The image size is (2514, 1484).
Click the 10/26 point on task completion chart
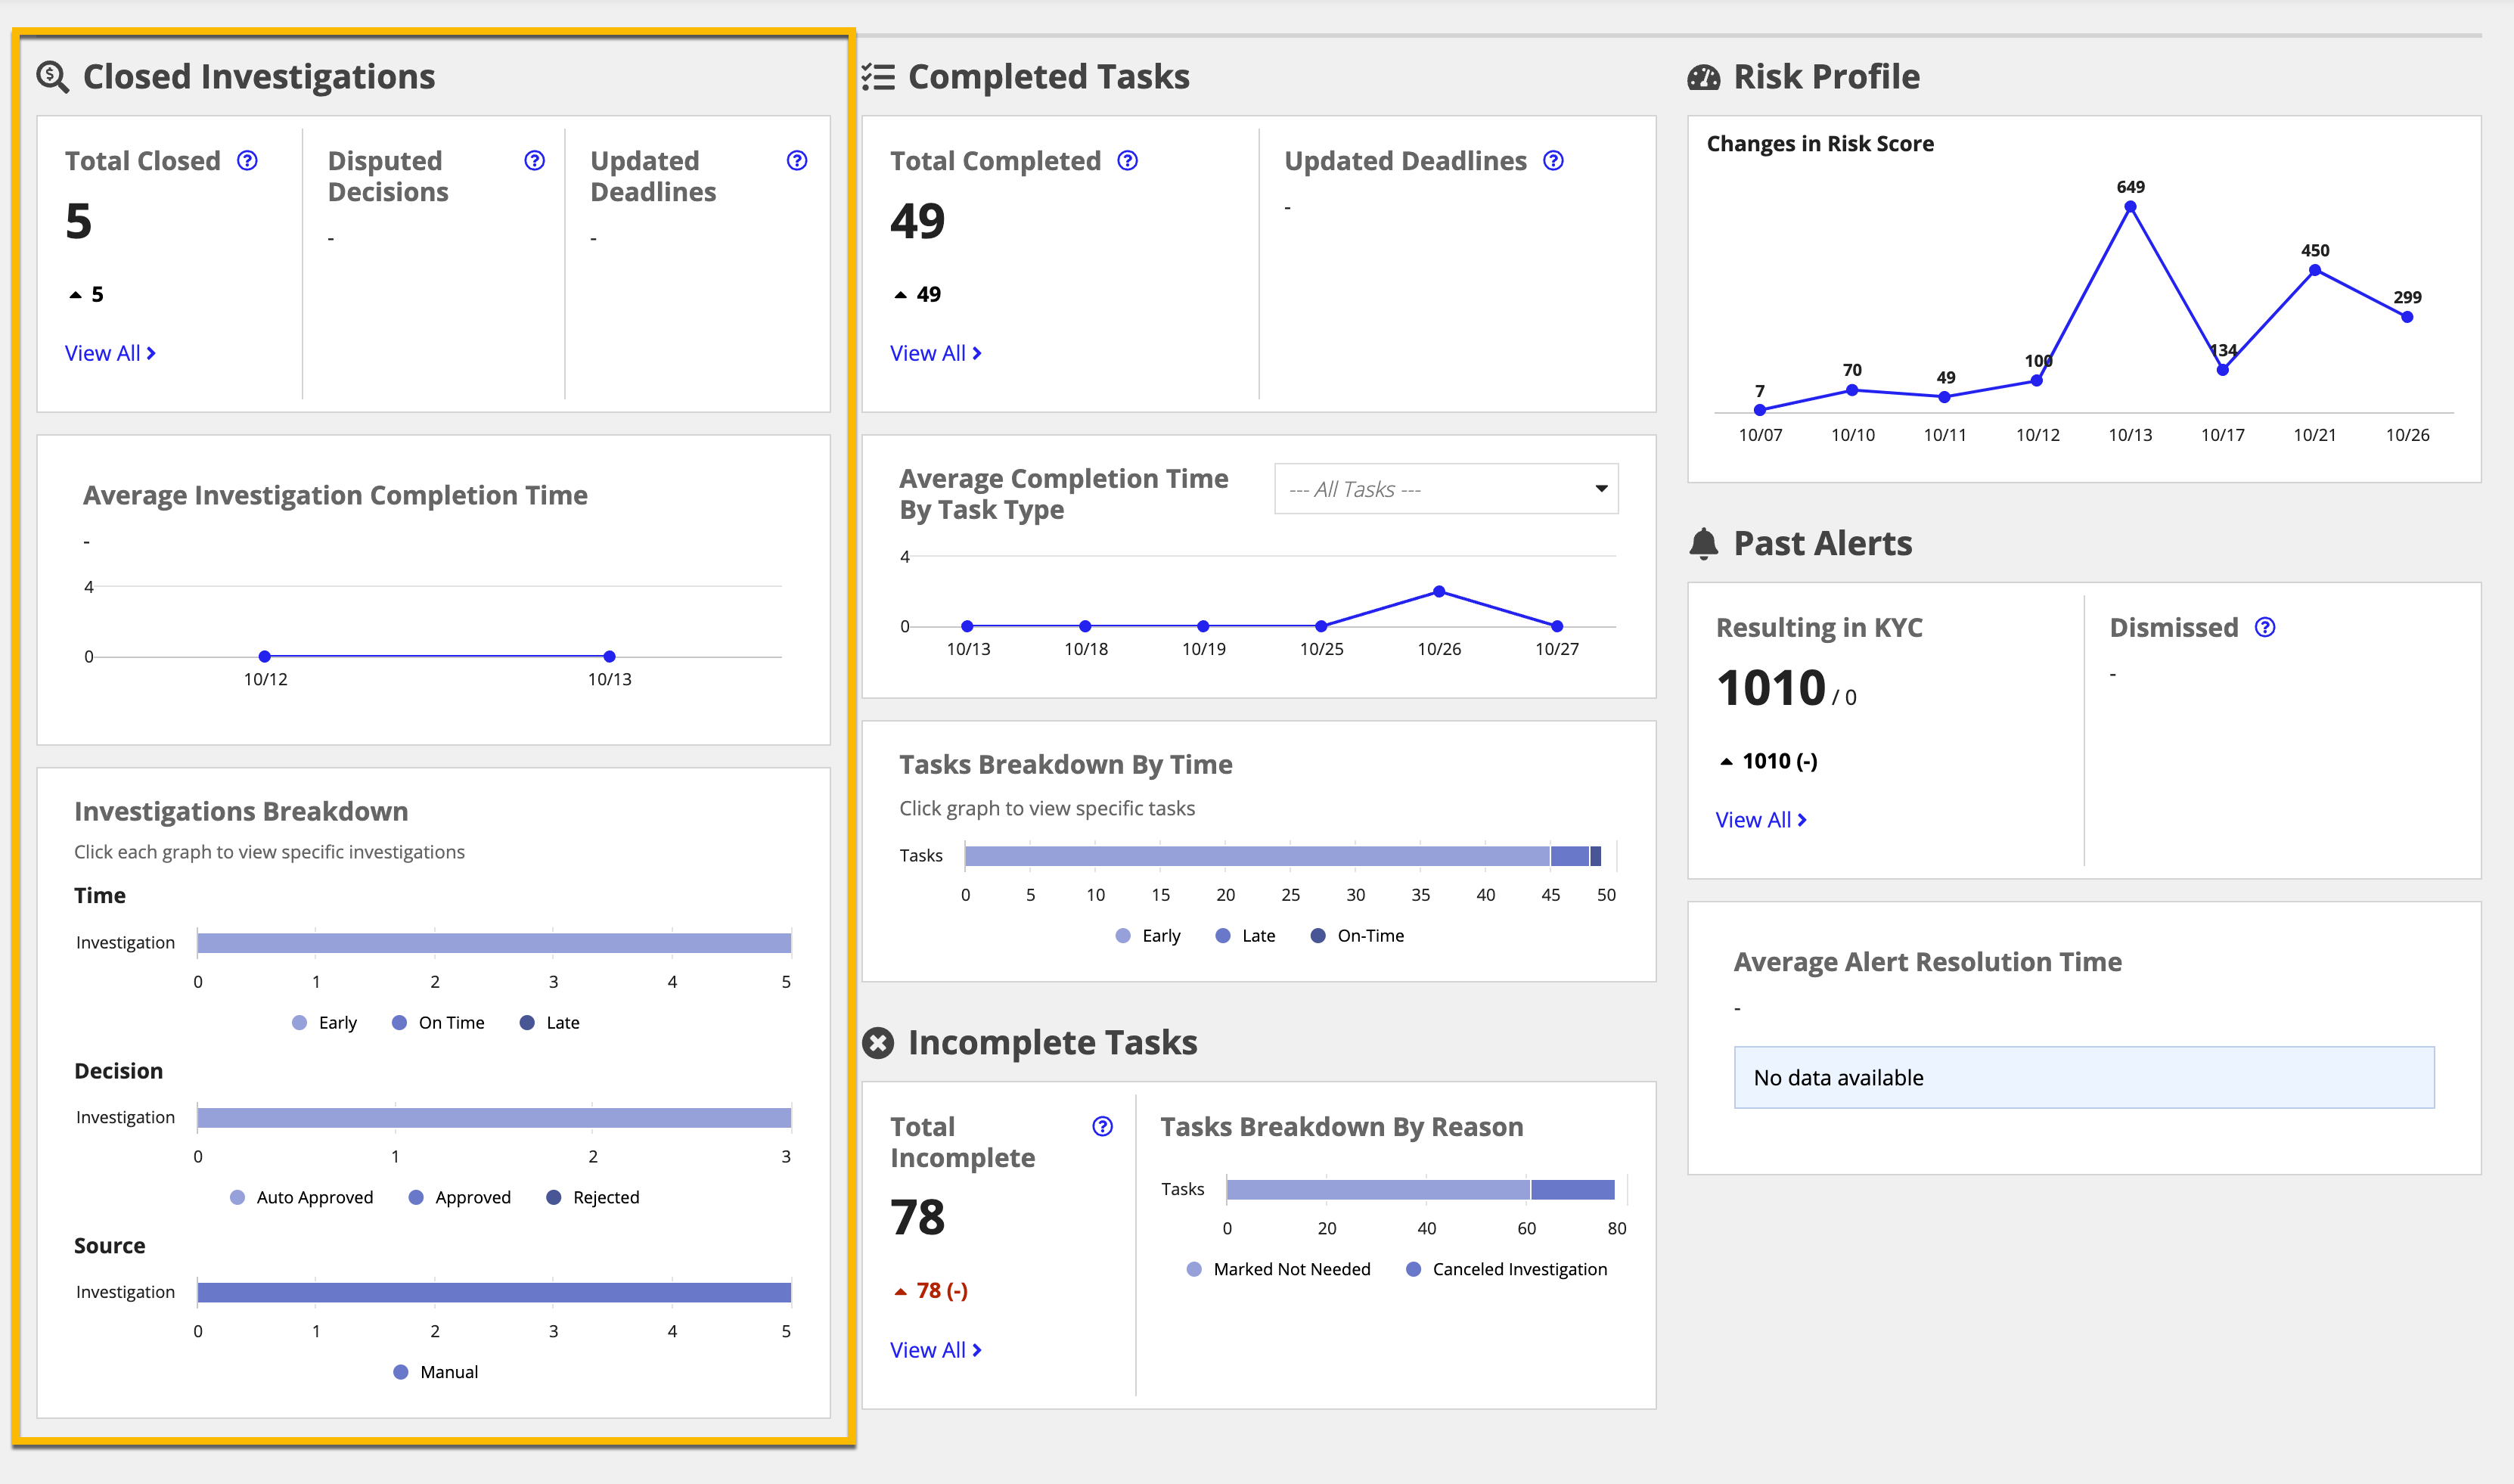pos(1439,592)
